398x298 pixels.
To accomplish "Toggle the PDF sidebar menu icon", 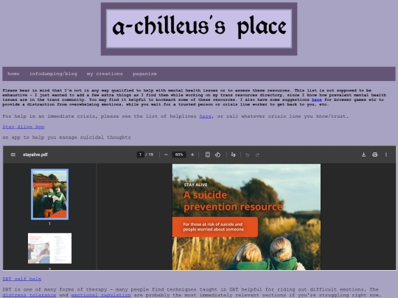I will pos(13,155).
